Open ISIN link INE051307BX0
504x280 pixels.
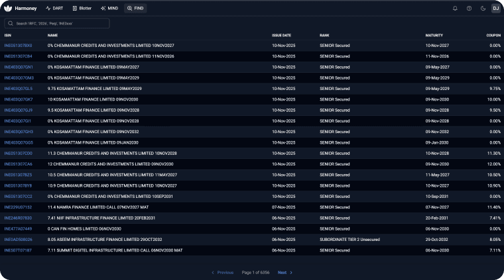tap(18, 46)
